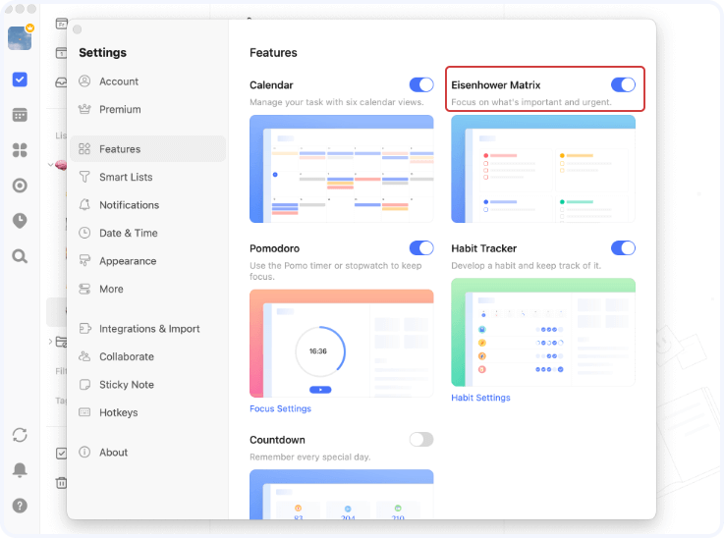Open the Habit clock icon in left rail
The image size is (724, 538).
click(20, 221)
